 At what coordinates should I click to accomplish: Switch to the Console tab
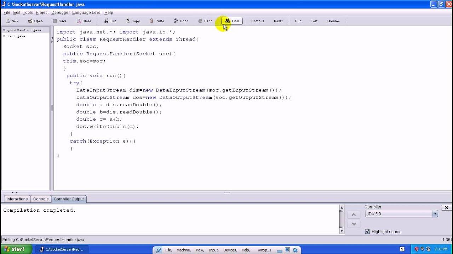point(41,199)
